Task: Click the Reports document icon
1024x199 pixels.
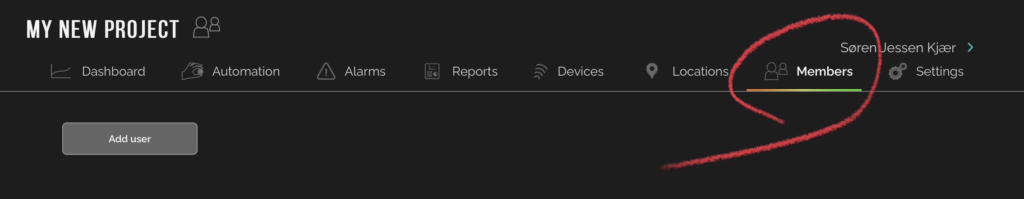Action: point(432,71)
